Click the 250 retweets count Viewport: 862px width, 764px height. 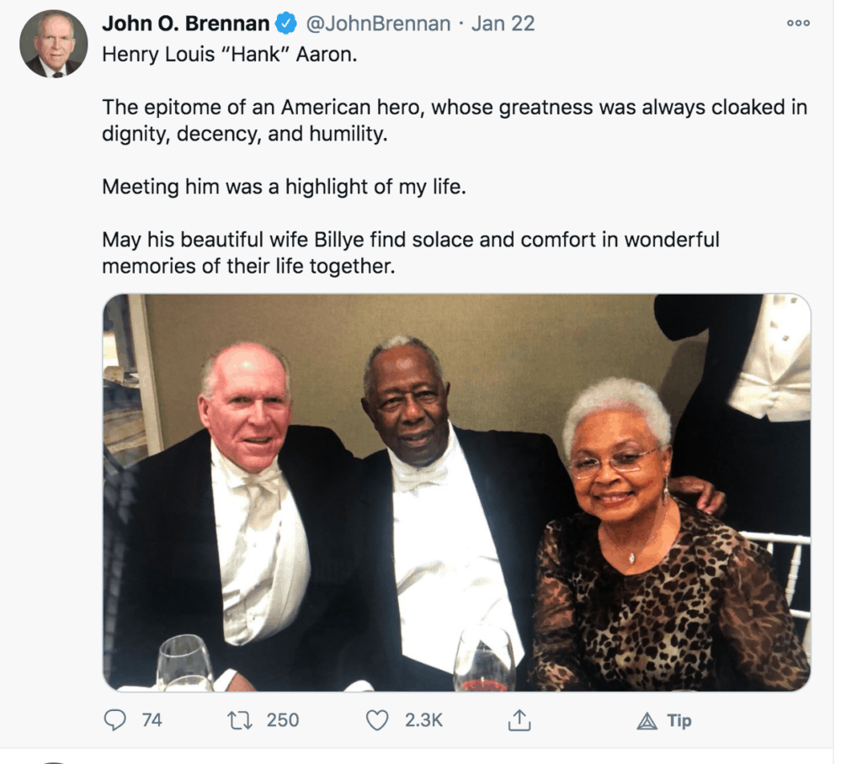283,720
